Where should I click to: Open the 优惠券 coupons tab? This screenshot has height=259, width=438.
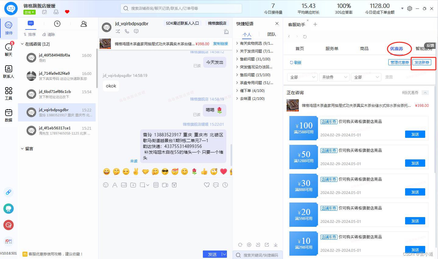pos(397,49)
